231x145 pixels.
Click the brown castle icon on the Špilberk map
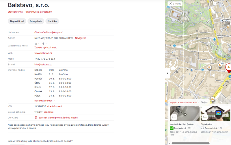[x=178, y=16]
